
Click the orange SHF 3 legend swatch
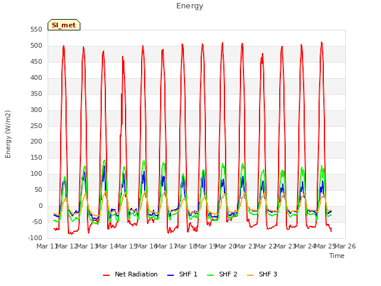pyautogui.click(x=250, y=275)
